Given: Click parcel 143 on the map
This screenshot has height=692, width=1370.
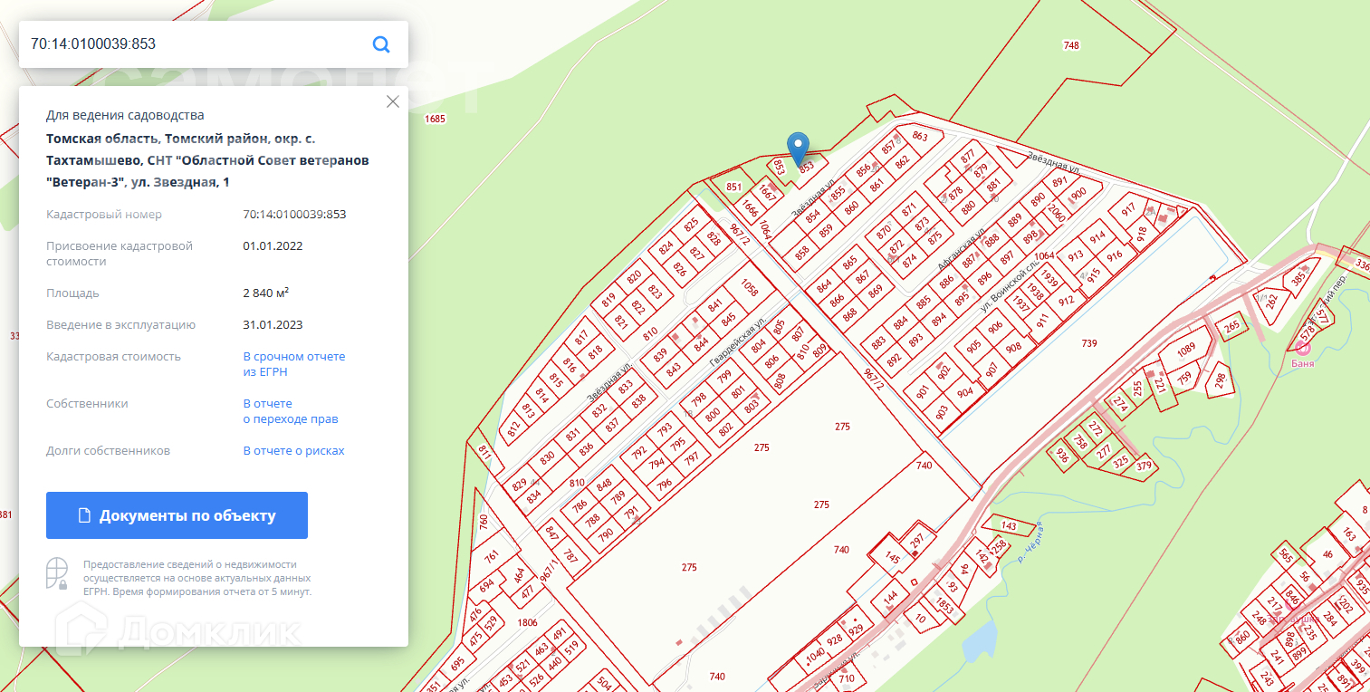Looking at the screenshot, I should [x=1010, y=525].
